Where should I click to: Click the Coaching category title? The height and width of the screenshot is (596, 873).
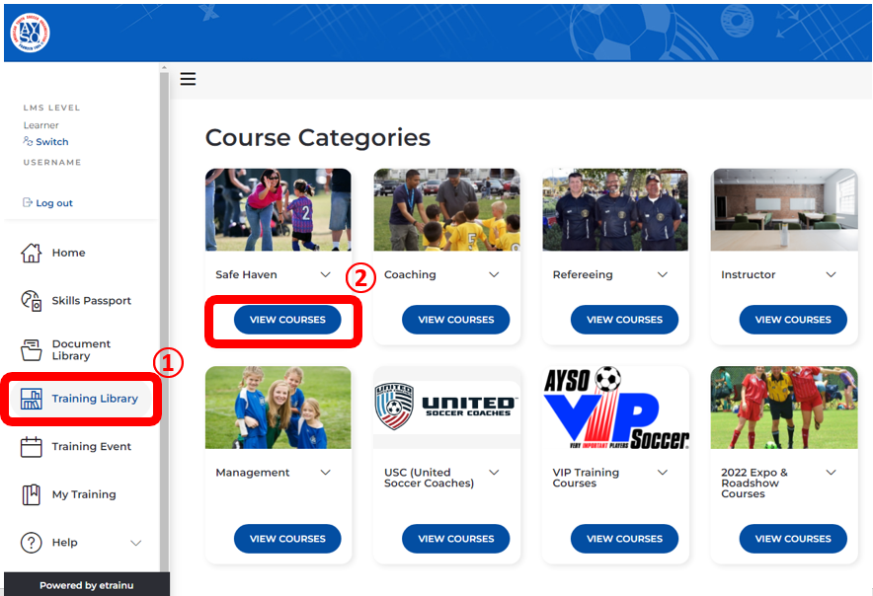click(410, 274)
